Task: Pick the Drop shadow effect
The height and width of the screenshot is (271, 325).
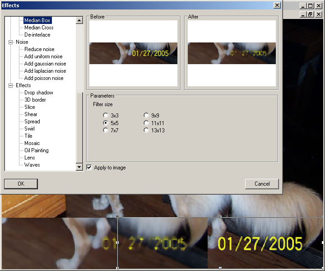Action: point(39,93)
